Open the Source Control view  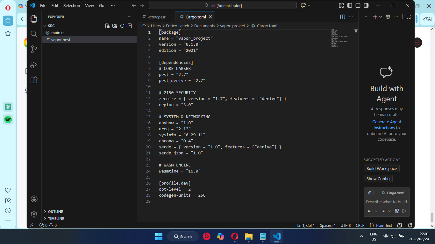tap(34, 49)
